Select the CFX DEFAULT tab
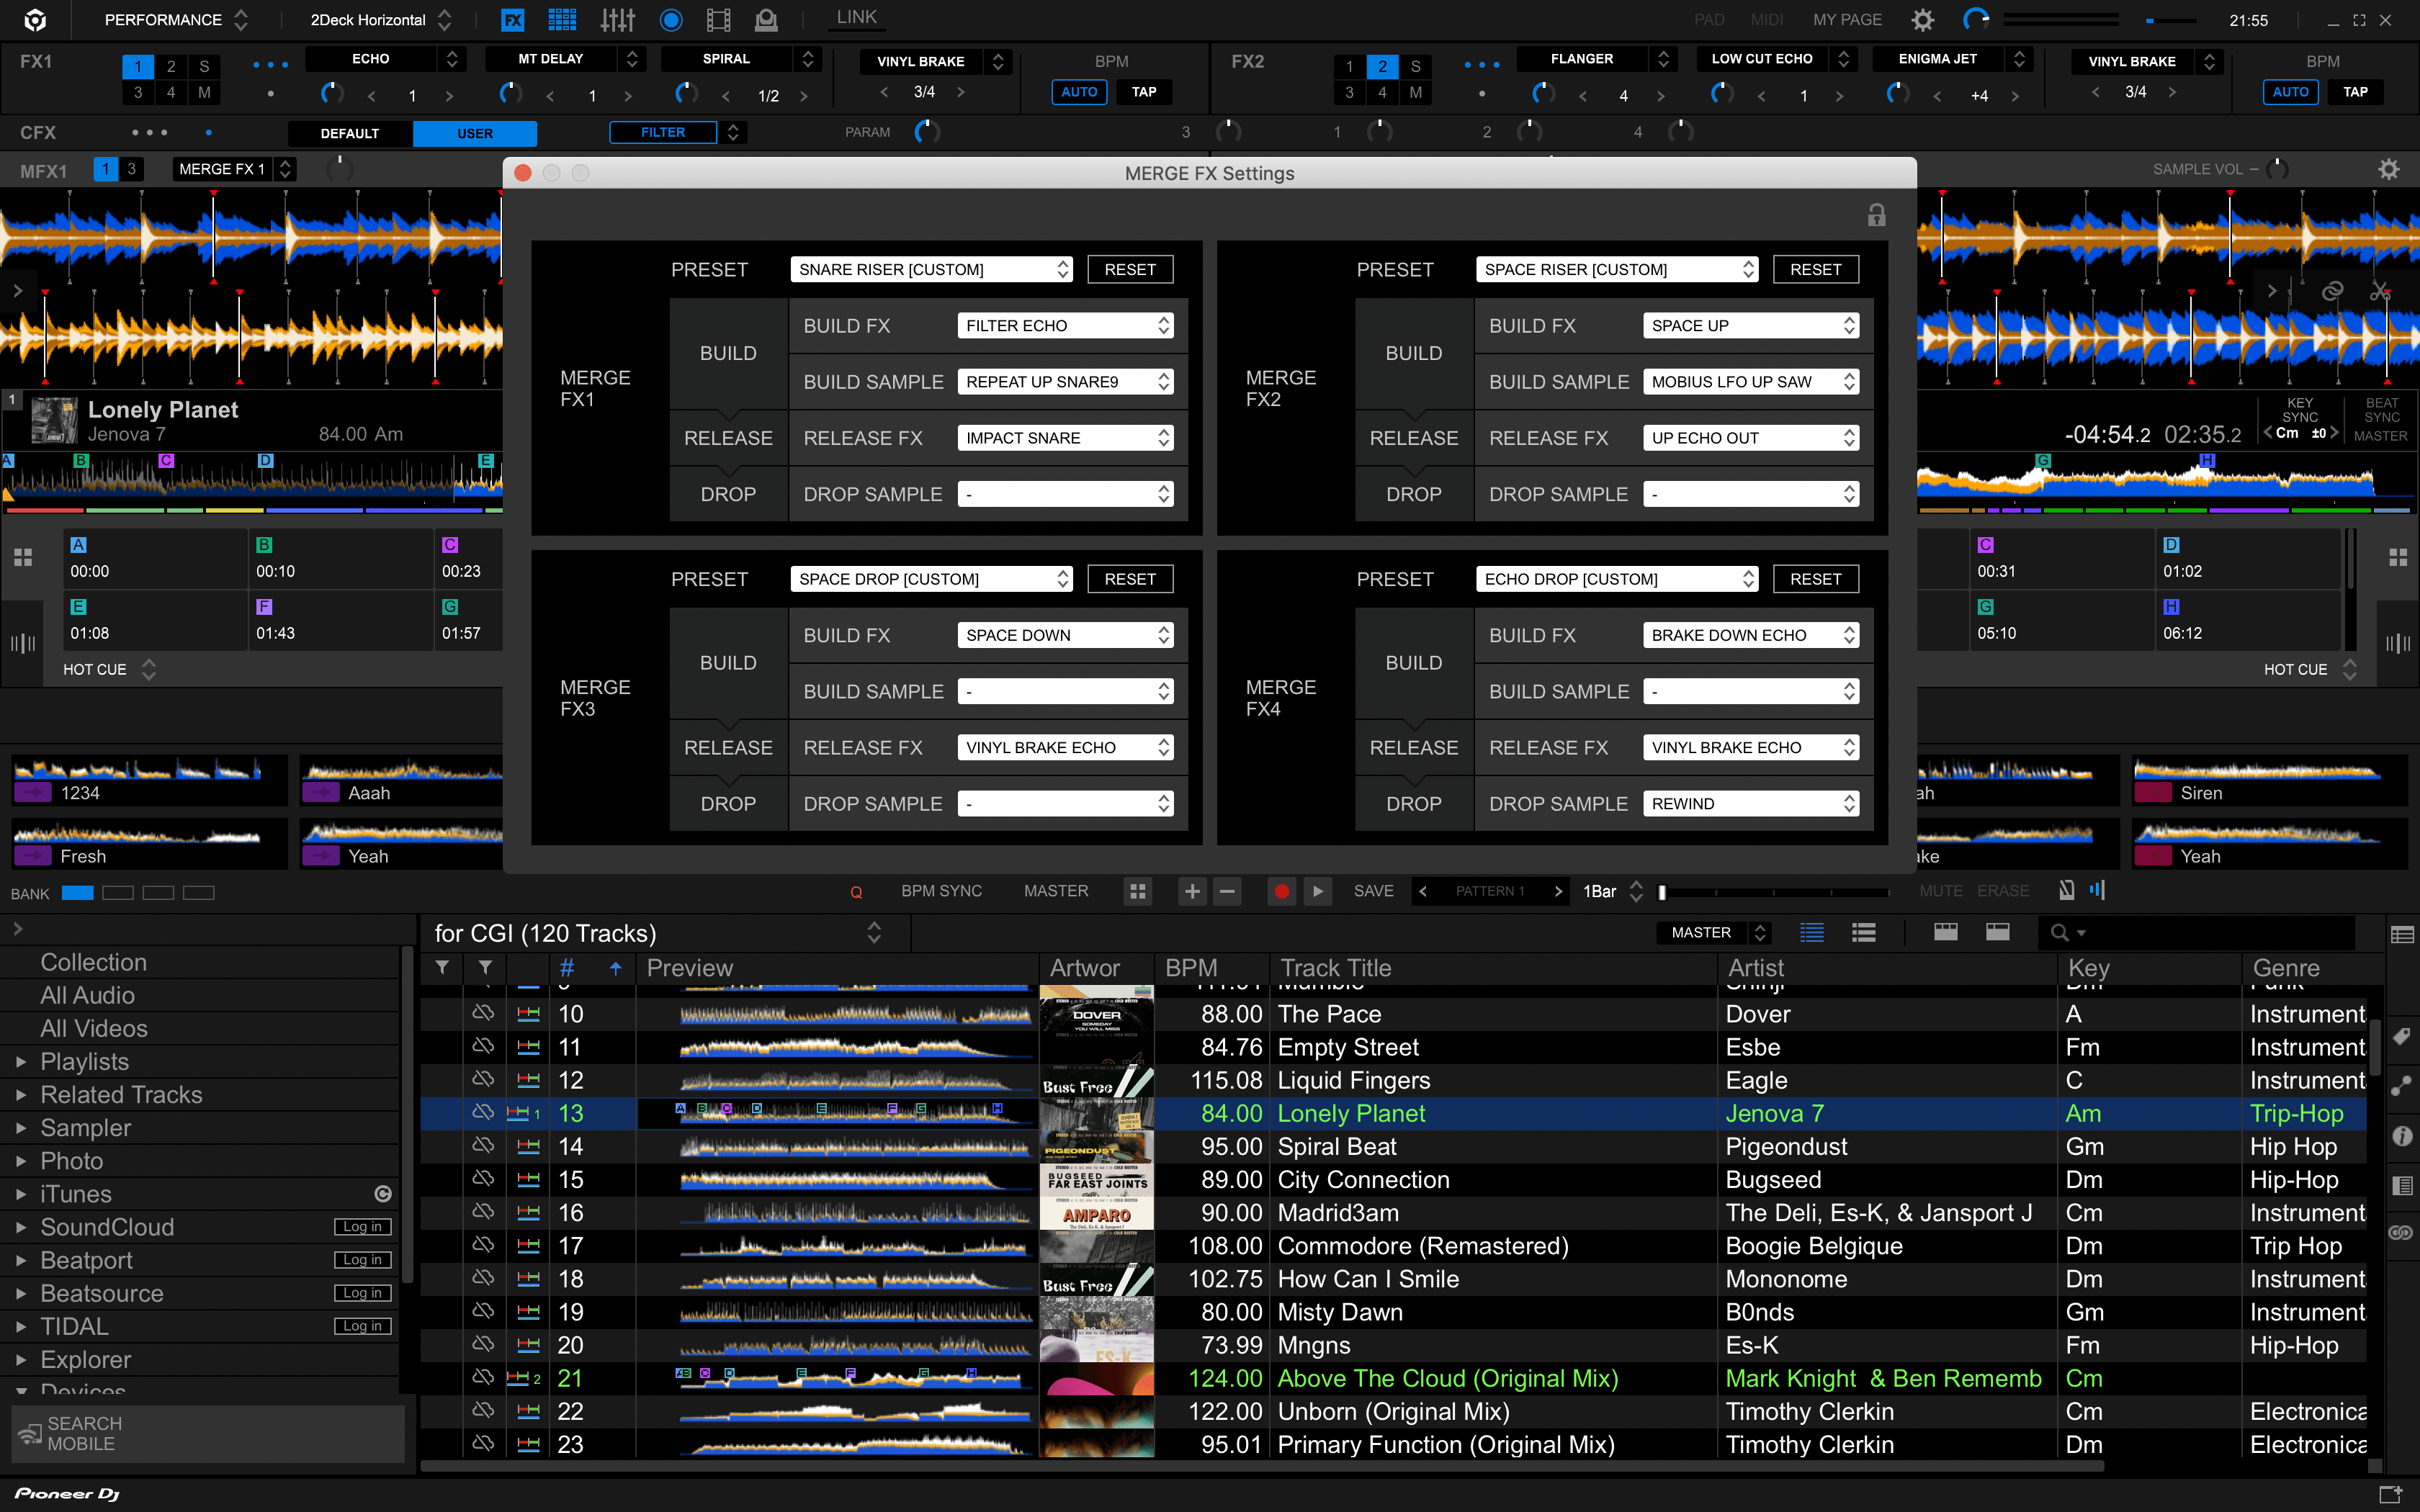The image size is (2420, 1512). (x=349, y=133)
